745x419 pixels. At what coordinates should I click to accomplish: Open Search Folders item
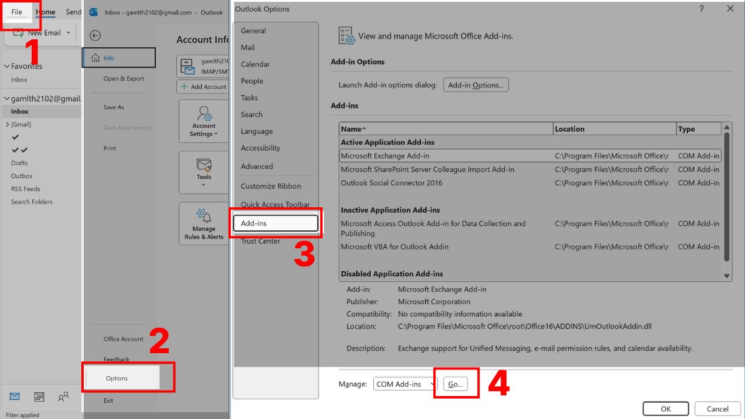pyautogui.click(x=32, y=202)
